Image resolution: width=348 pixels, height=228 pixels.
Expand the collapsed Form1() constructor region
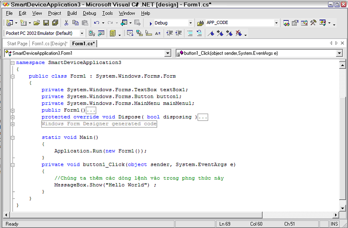tap(12, 110)
